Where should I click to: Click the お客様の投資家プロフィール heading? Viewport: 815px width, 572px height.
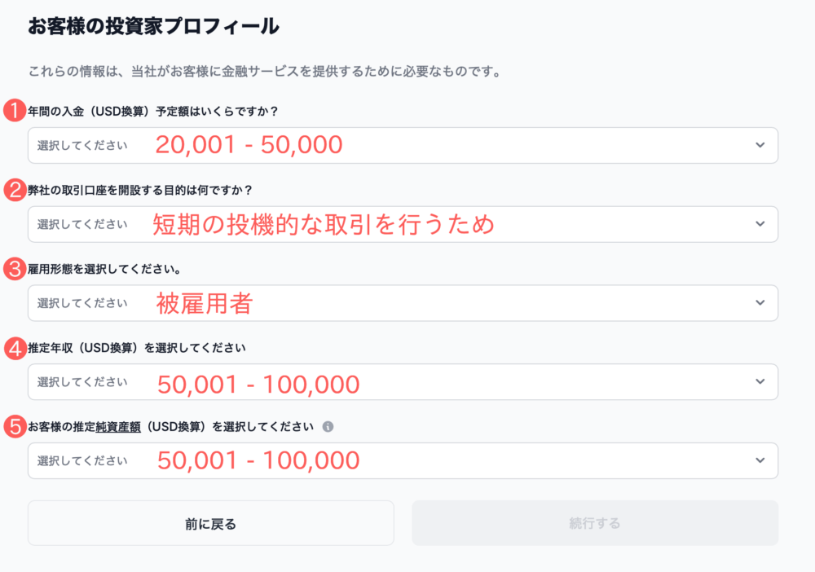[153, 26]
